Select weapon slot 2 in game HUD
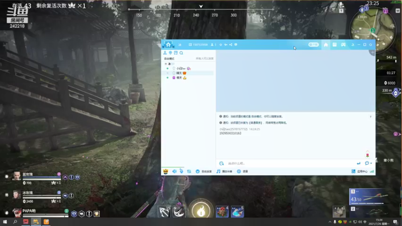The image size is (402, 226). point(368,211)
